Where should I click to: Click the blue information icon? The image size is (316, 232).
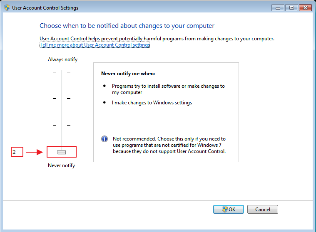(105, 139)
